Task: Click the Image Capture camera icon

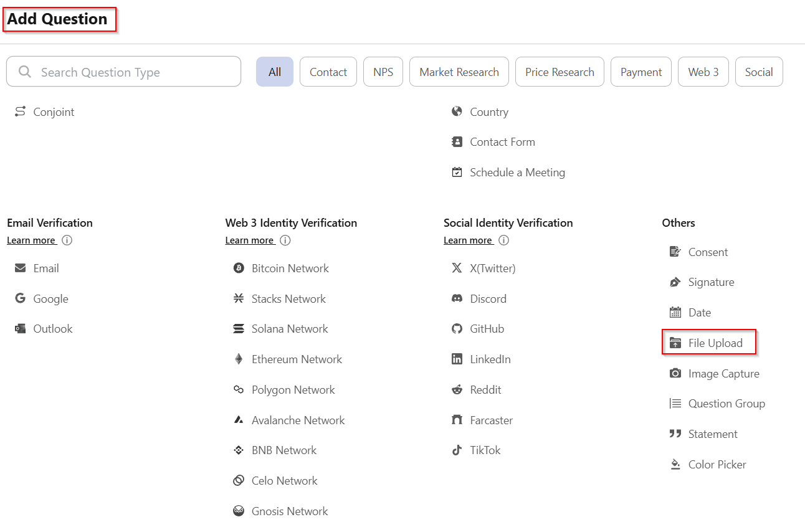Action: pos(675,373)
